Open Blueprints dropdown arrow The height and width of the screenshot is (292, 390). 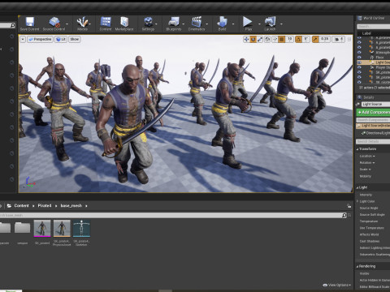pyautogui.click(x=183, y=24)
